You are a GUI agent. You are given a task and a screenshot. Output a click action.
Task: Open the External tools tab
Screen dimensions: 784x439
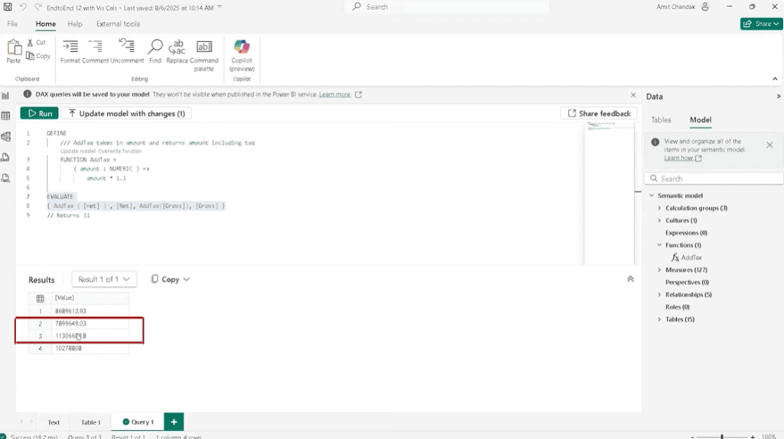coord(118,24)
